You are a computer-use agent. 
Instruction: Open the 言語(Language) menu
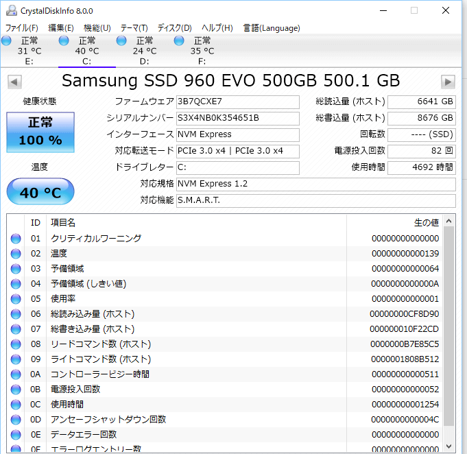(272, 28)
